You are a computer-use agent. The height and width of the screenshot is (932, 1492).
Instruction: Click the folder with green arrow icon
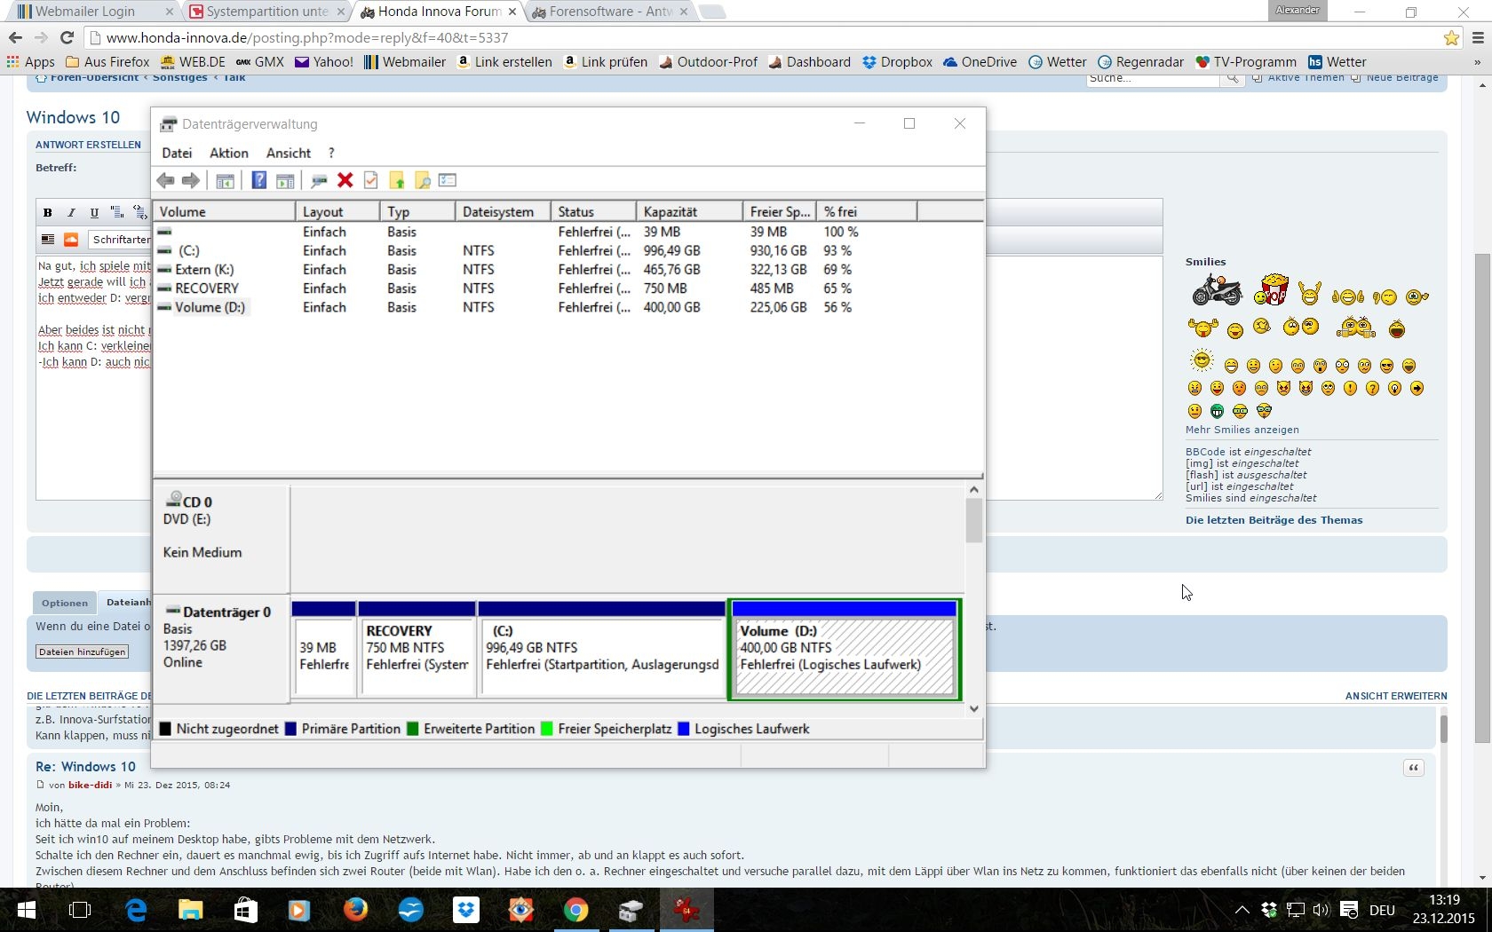(x=396, y=180)
